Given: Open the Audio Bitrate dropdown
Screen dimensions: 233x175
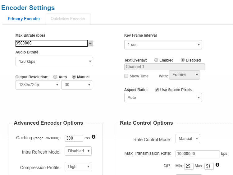Looking at the screenshot, I should (x=54, y=62).
